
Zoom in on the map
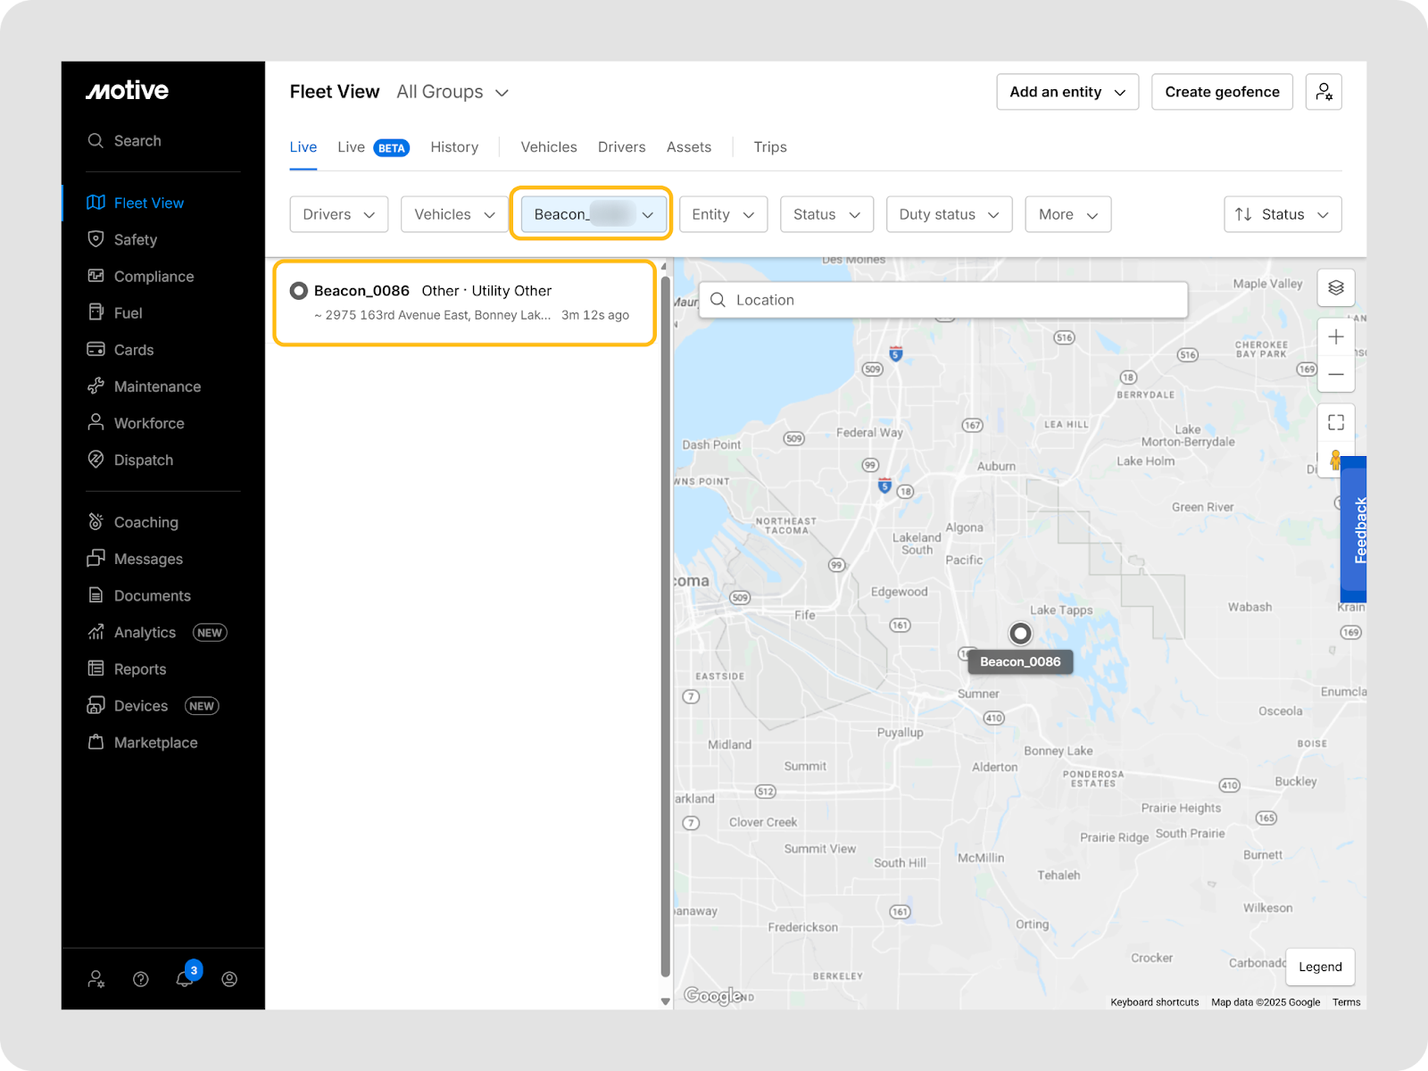[x=1335, y=337]
